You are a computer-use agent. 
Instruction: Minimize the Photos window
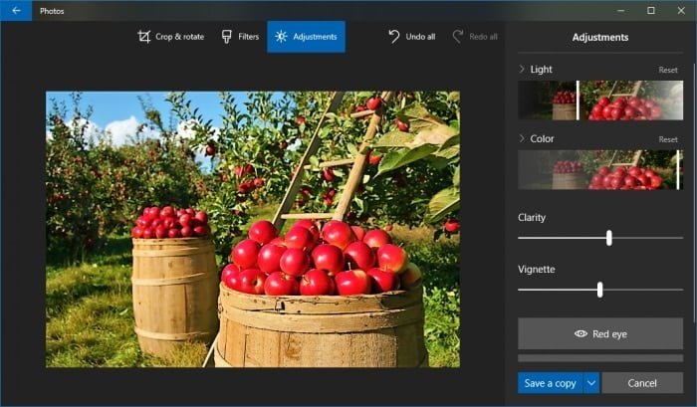coord(620,11)
